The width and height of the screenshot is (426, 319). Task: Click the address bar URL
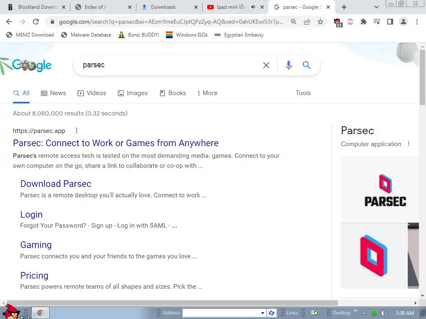pos(171,22)
